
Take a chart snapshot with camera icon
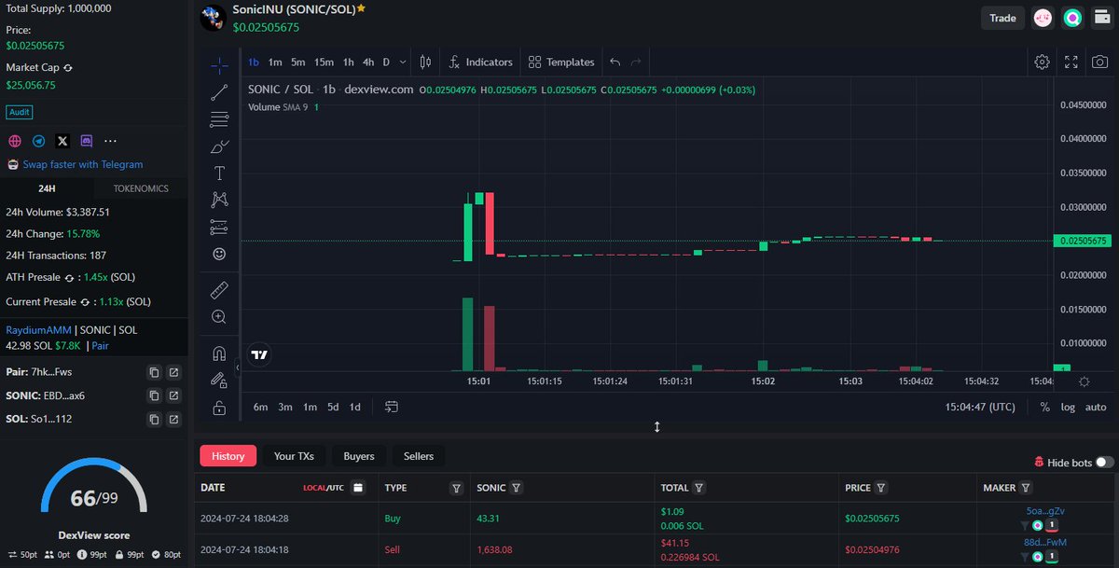[1100, 62]
